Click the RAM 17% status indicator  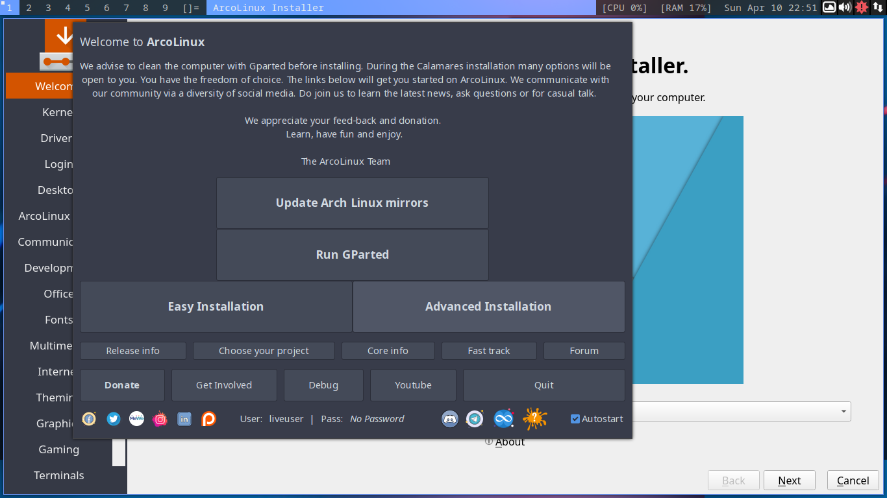[x=686, y=8]
